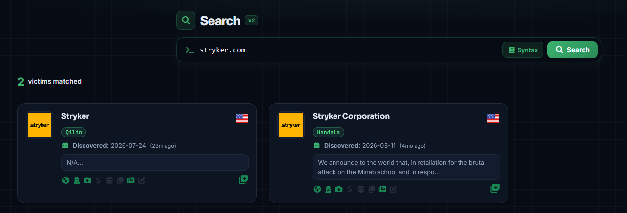Click the database stack icon on the Qilin Stryker card
Viewport: 627px width, 213px height.
109,180
